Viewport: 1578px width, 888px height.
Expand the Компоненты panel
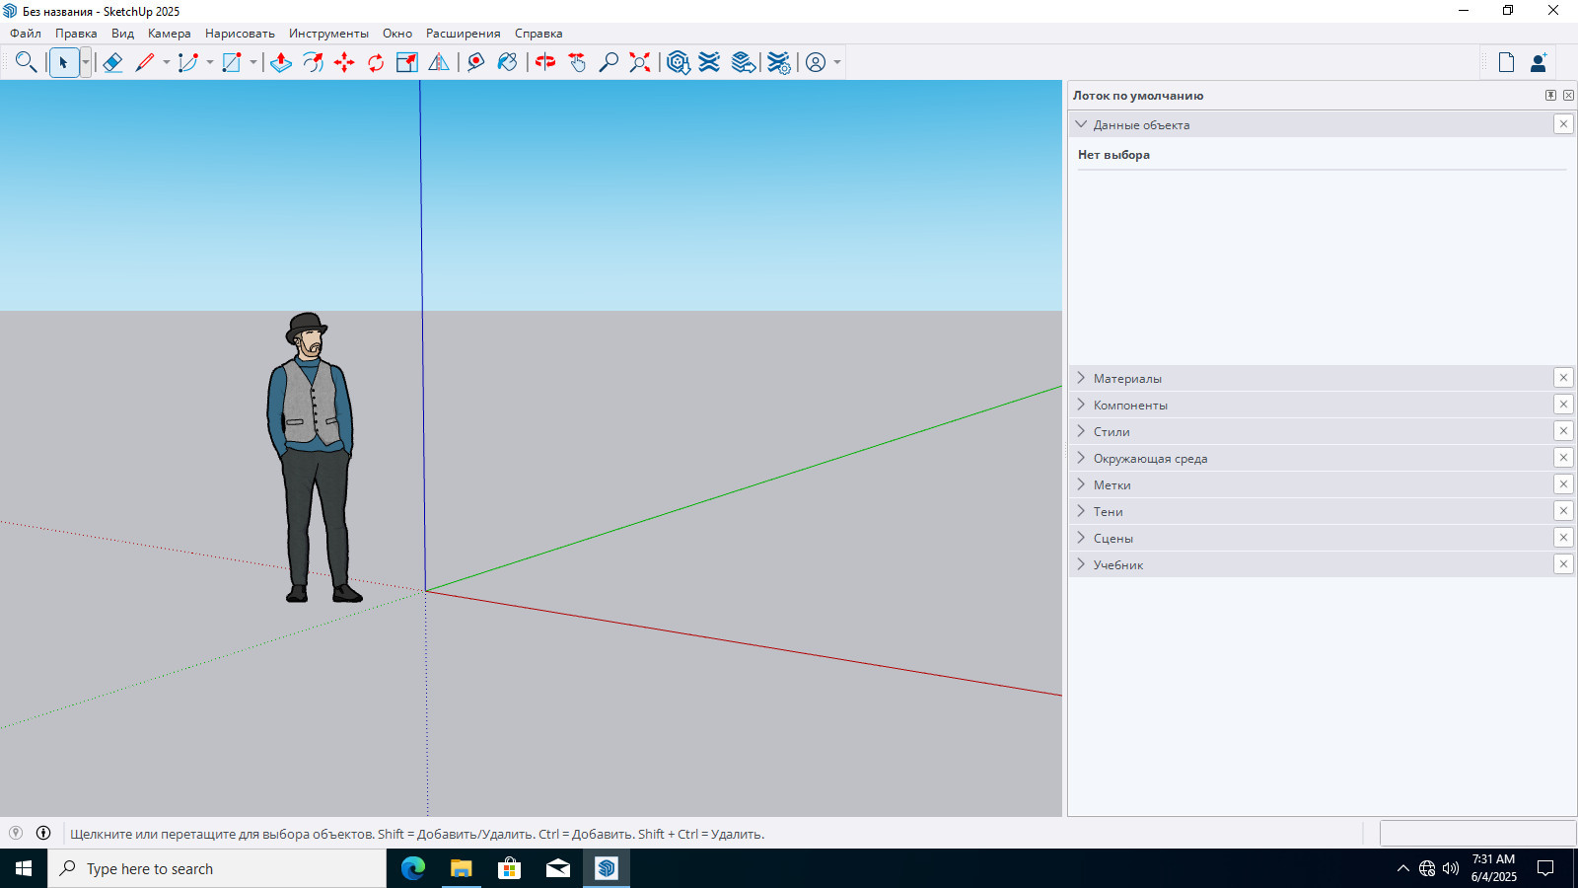[x=1081, y=405]
